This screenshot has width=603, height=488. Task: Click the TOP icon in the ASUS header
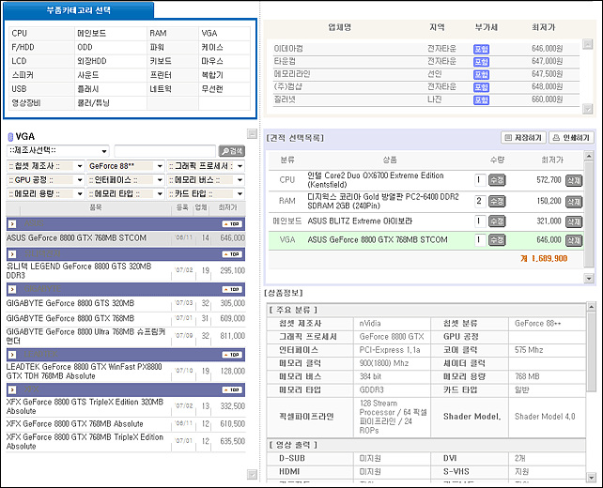pyautogui.click(x=232, y=223)
